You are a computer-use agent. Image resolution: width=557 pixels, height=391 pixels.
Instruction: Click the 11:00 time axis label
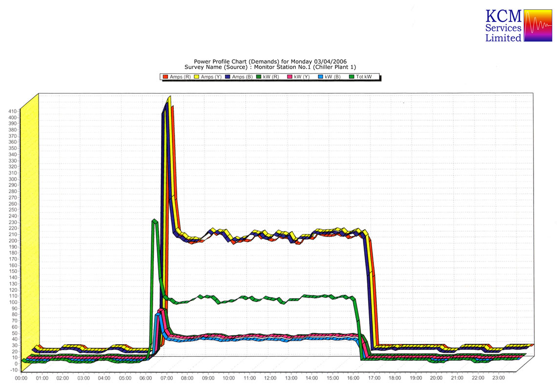pyautogui.click(x=250, y=378)
